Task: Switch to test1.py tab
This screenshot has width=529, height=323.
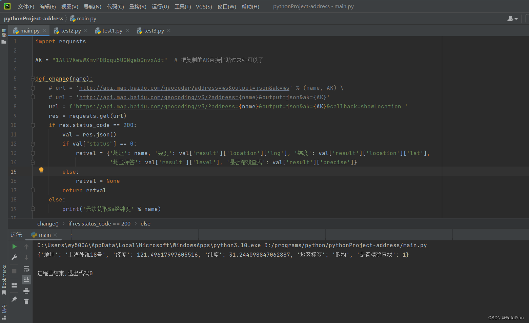Action: click(112, 30)
